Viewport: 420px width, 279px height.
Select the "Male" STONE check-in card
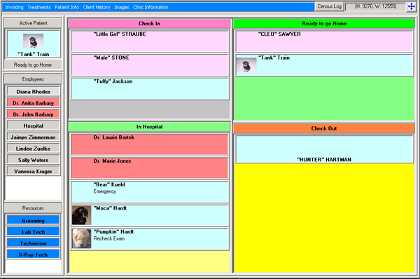[x=150, y=64]
